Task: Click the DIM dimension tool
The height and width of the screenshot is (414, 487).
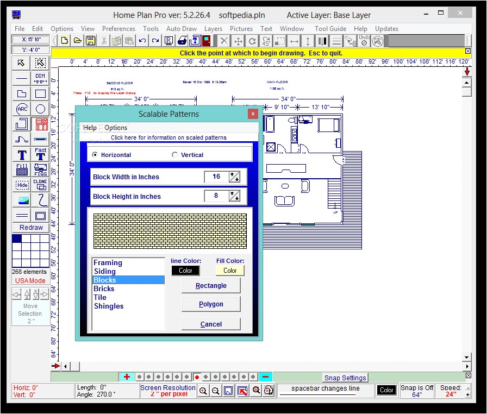Action: point(41,78)
